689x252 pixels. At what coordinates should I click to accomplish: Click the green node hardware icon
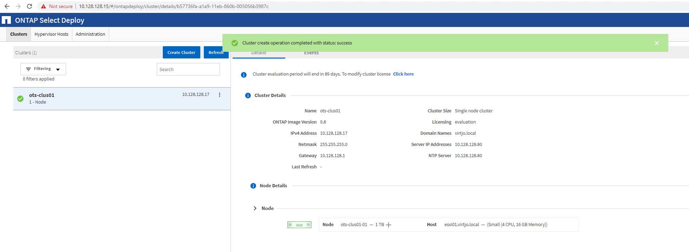click(x=299, y=225)
